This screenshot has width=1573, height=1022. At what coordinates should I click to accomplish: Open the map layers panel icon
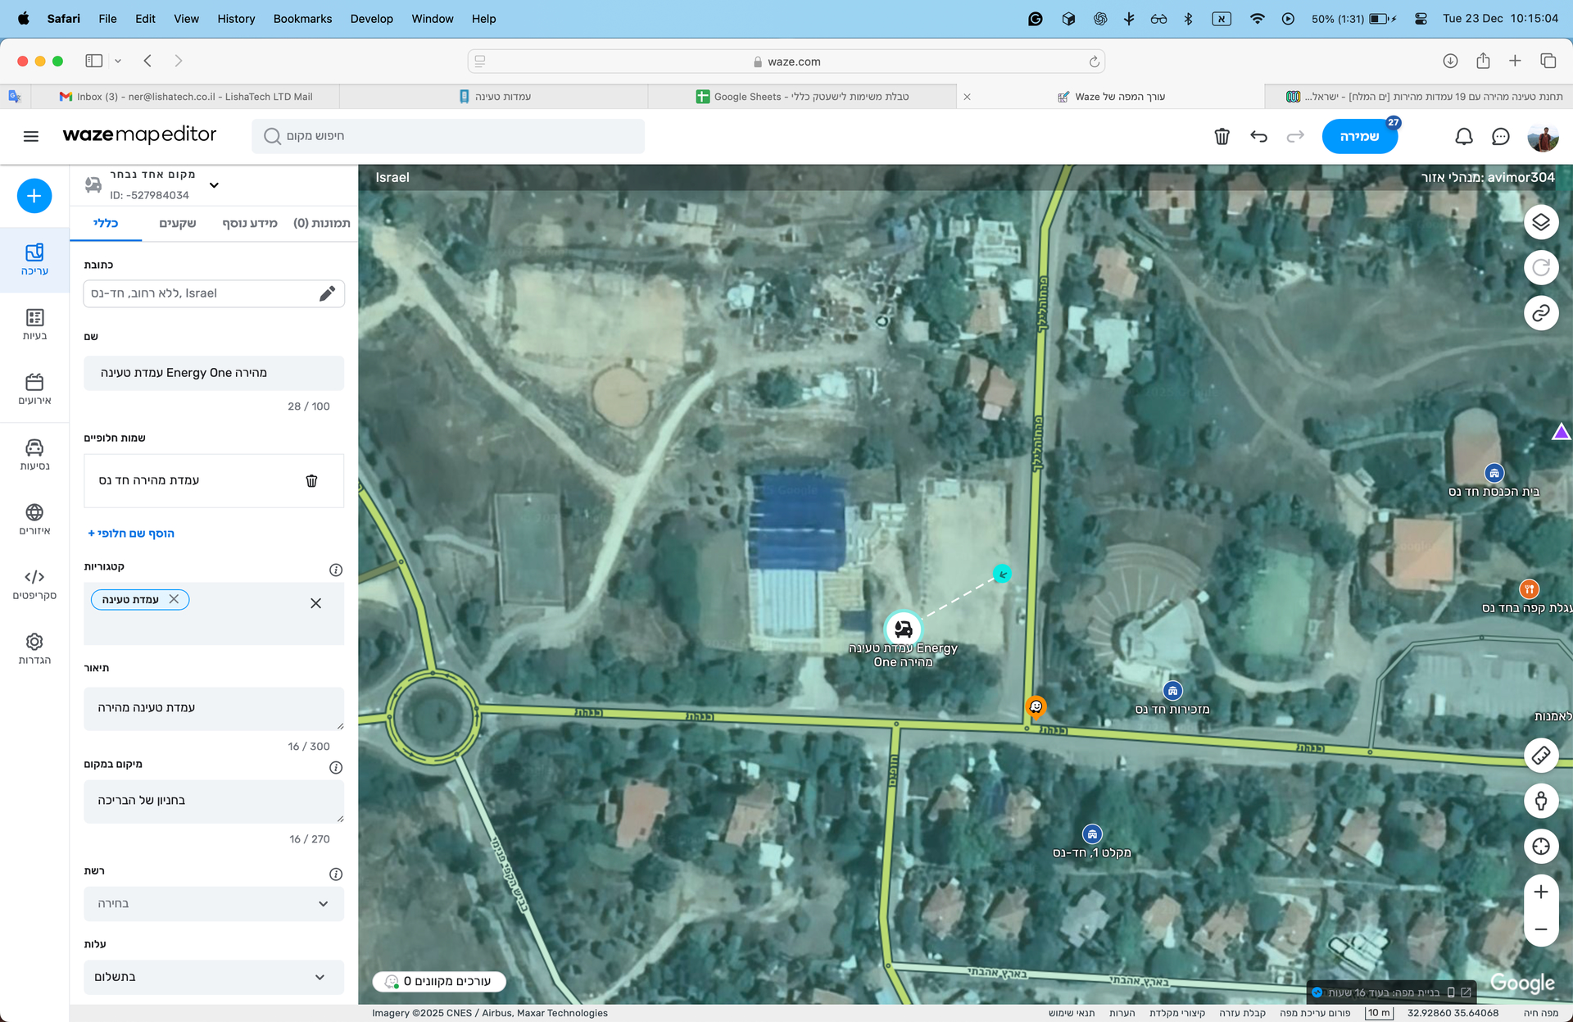click(1540, 222)
